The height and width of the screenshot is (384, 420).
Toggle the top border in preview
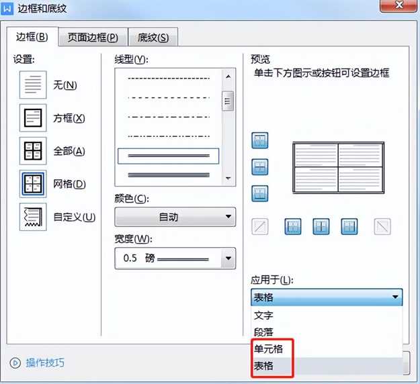pos(259,140)
